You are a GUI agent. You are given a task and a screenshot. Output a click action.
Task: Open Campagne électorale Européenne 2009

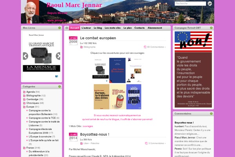click(x=40, y=131)
